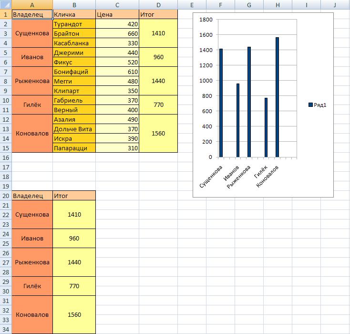Select 'Коновалов' in the lower summary table

(32, 315)
